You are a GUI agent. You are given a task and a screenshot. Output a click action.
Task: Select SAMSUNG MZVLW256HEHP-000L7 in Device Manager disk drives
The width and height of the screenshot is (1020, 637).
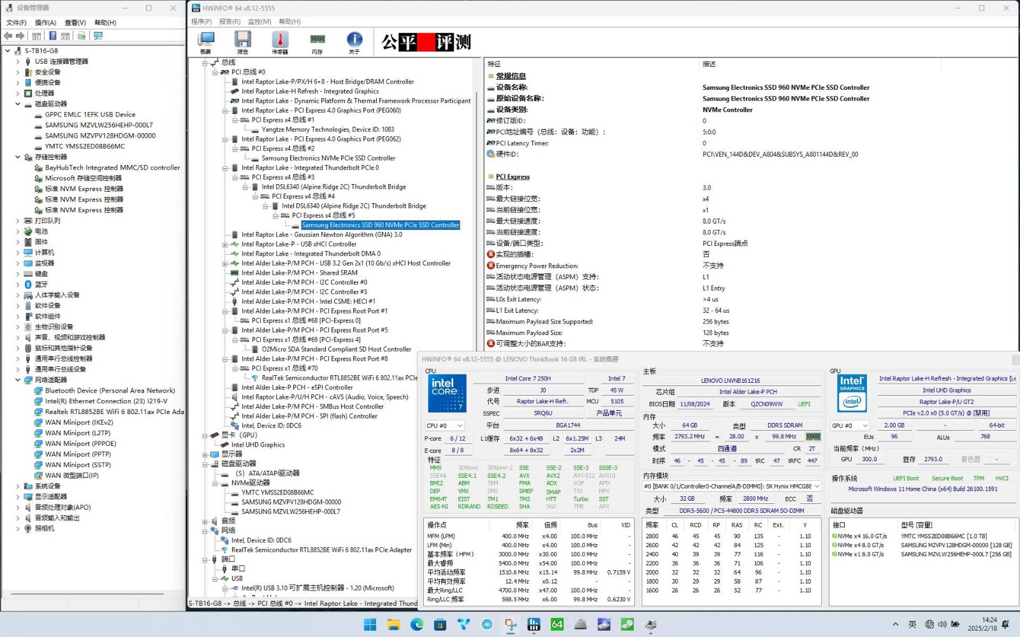pyautogui.click(x=99, y=125)
